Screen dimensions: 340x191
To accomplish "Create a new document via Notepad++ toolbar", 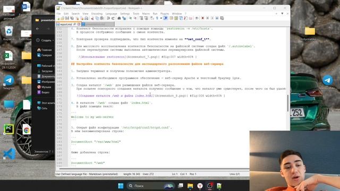I will (58, 18).
